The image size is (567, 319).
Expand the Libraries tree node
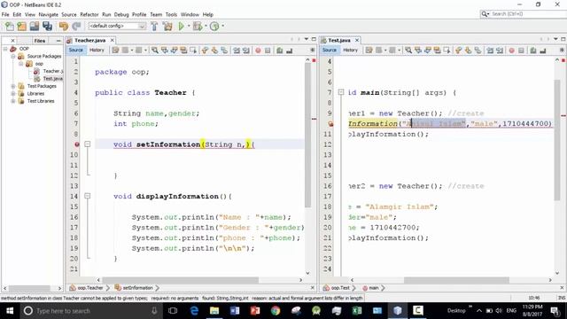coord(13,93)
